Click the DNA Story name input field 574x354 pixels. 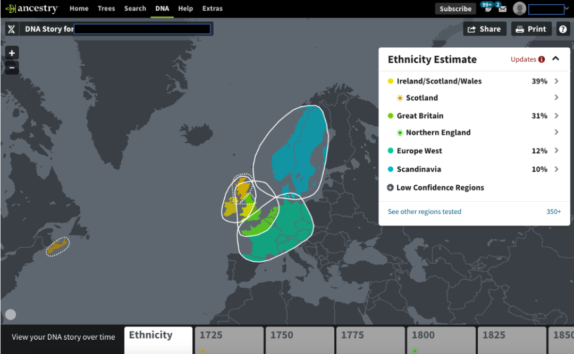click(143, 29)
